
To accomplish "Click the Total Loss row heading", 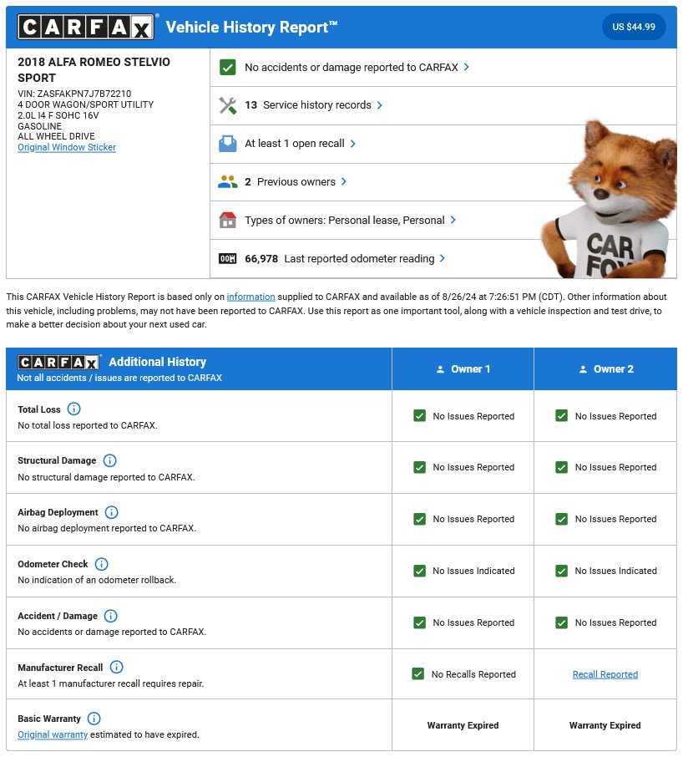I will 39,409.
